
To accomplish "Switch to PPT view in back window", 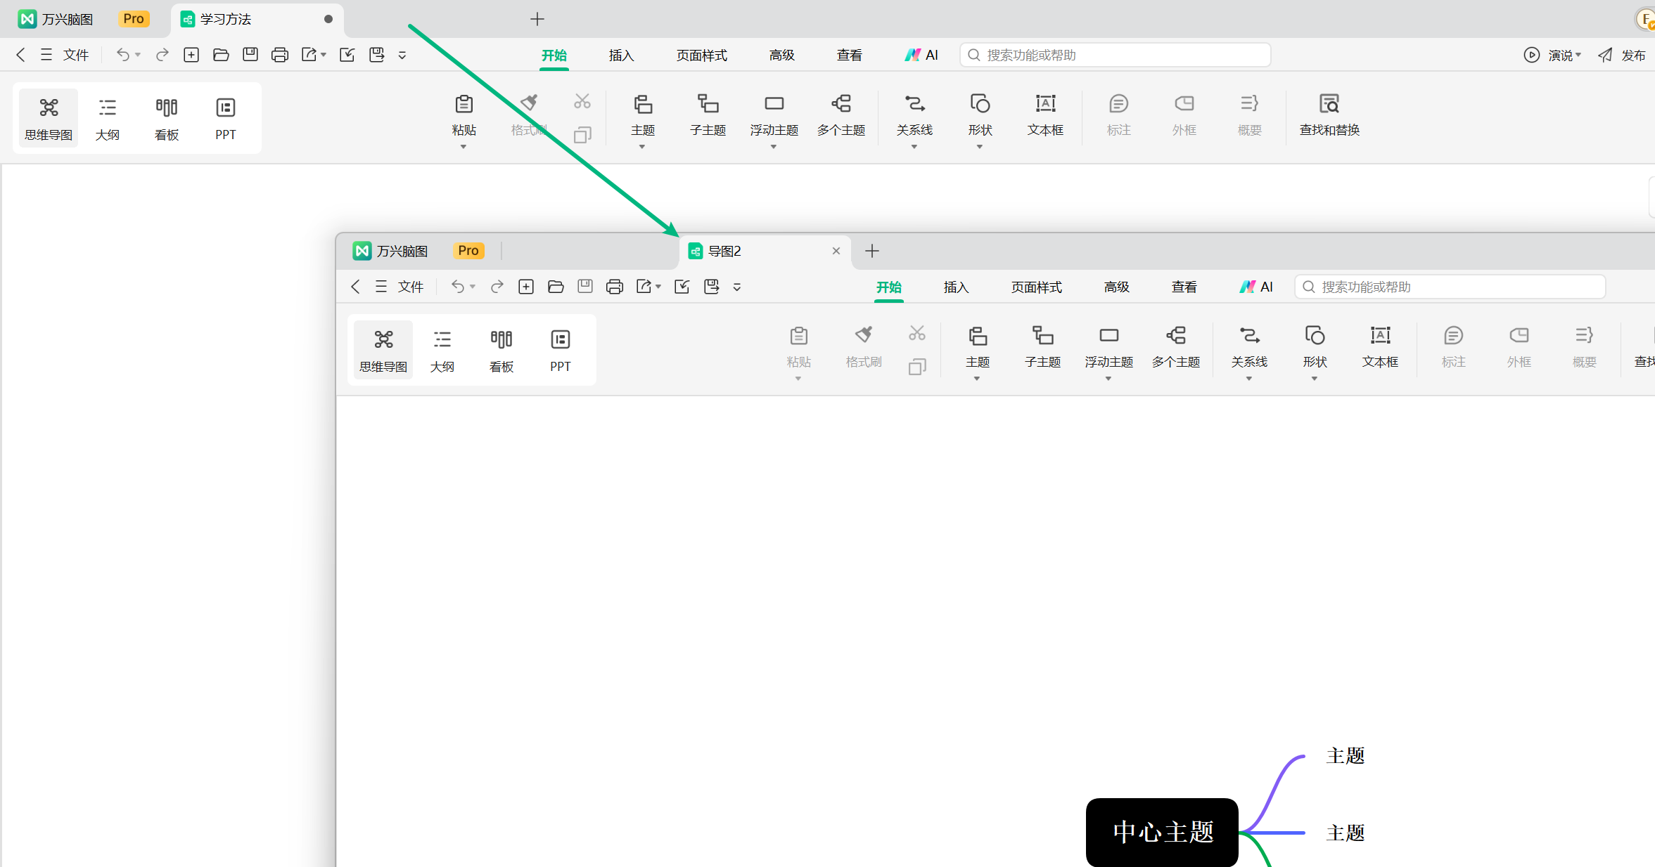I will 226,117.
